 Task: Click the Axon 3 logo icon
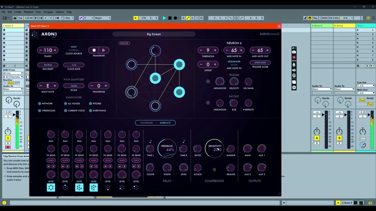pos(34,34)
